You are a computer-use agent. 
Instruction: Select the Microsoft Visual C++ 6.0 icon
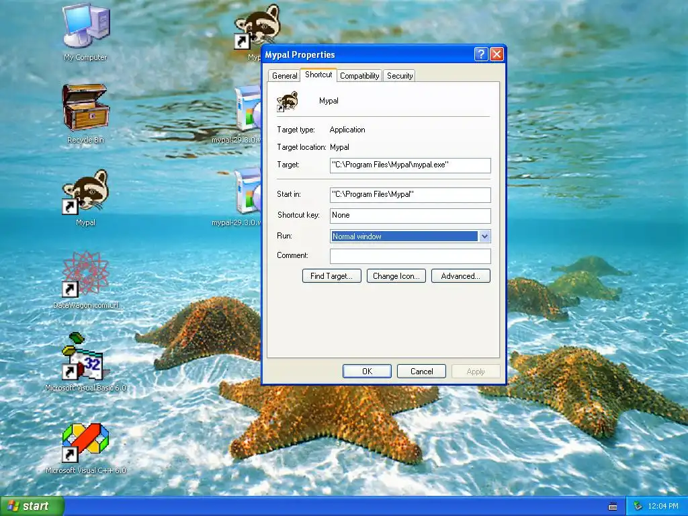[85, 442]
